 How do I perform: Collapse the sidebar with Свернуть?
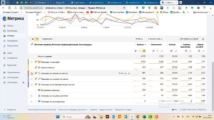[11, 110]
